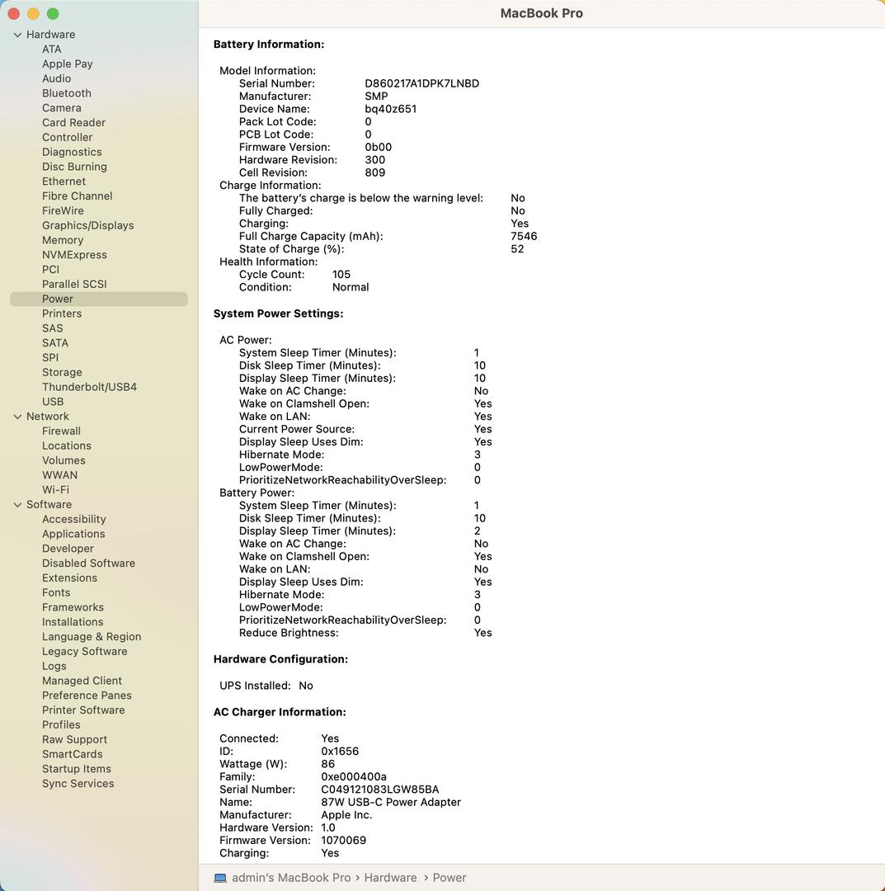Open Accessibility under Software
Viewport: 885px width, 891px height.
click(74, 520)
